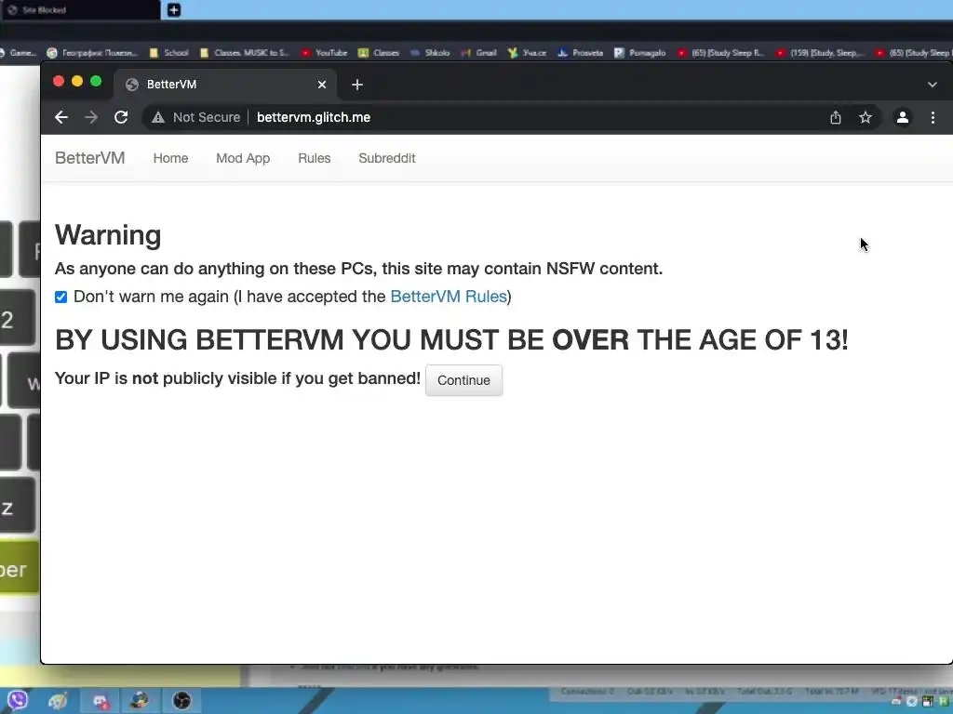Viewport: 953px width, 714px height.
Task: Uncheck the Don't warn me again checkbox
Action: coord(60,297)
